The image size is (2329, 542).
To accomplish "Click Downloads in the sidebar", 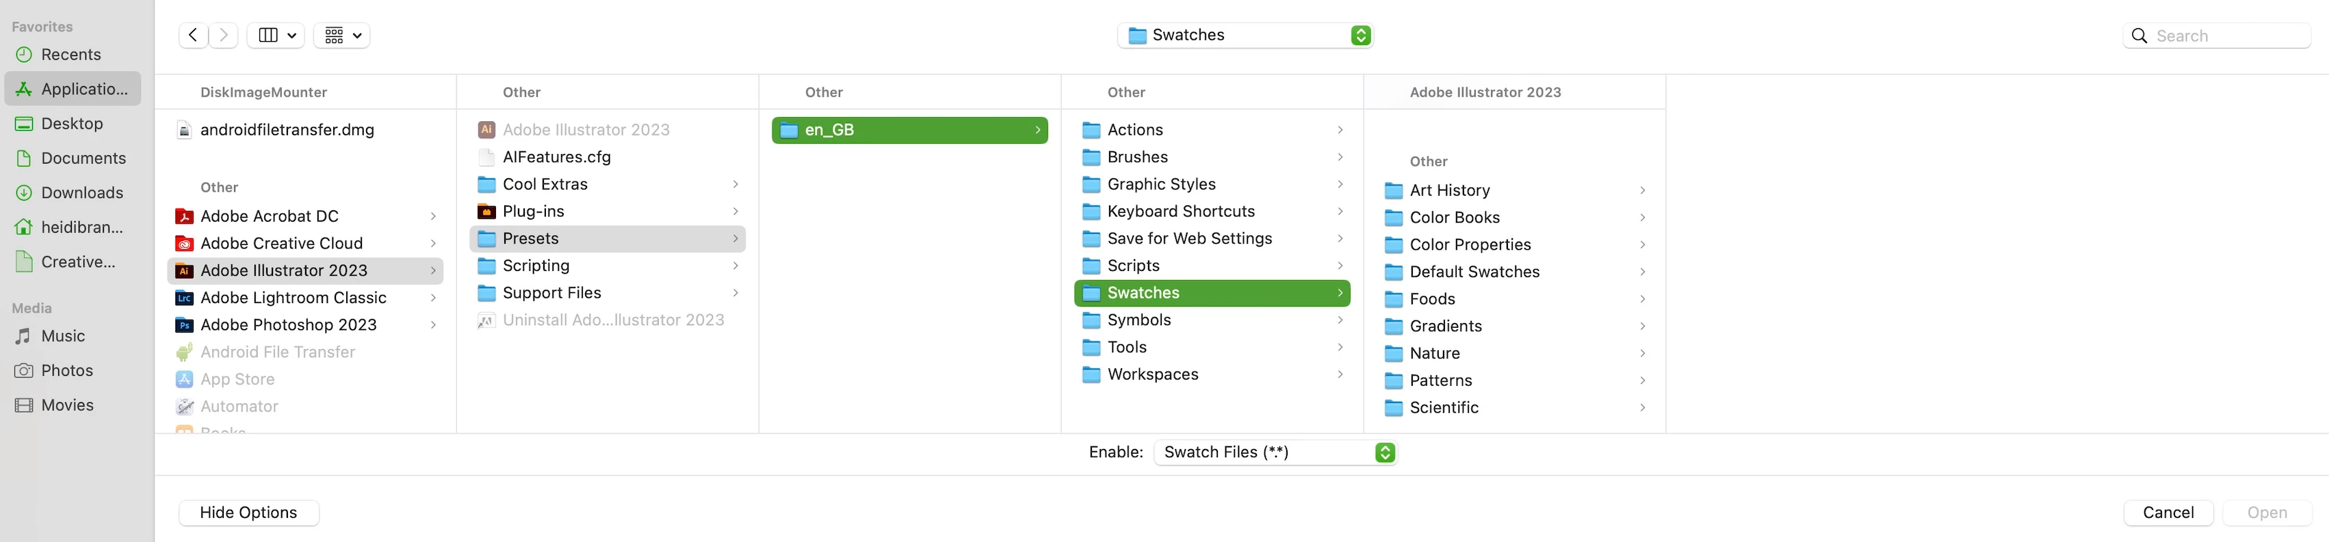I will 81,193.
